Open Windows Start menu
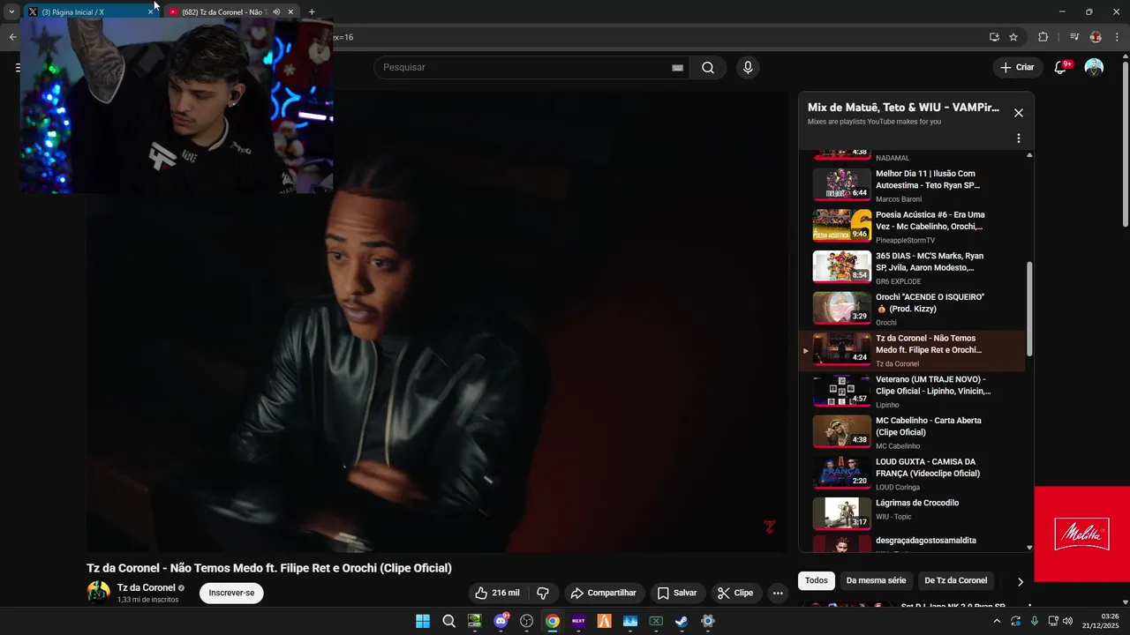 click(423, 621)
